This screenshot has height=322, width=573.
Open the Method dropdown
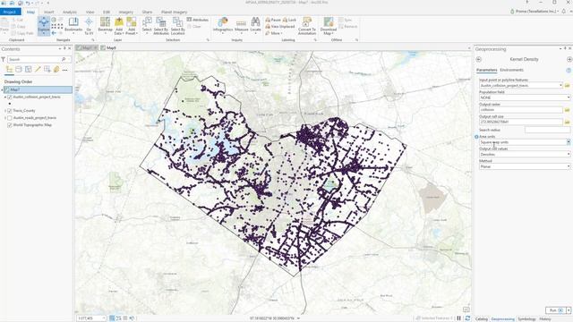[x=569, y=166]
